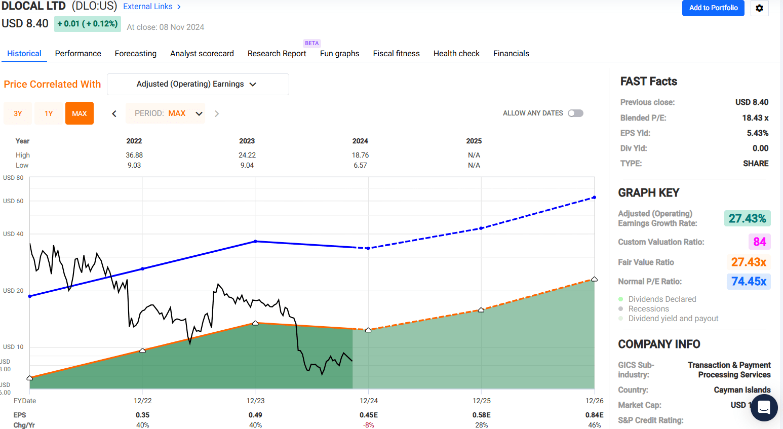The width and height of the screenshot is (783, 429).
Task: Click the 27.43% earnings growth rate swatch
Action: click(747, 218)
